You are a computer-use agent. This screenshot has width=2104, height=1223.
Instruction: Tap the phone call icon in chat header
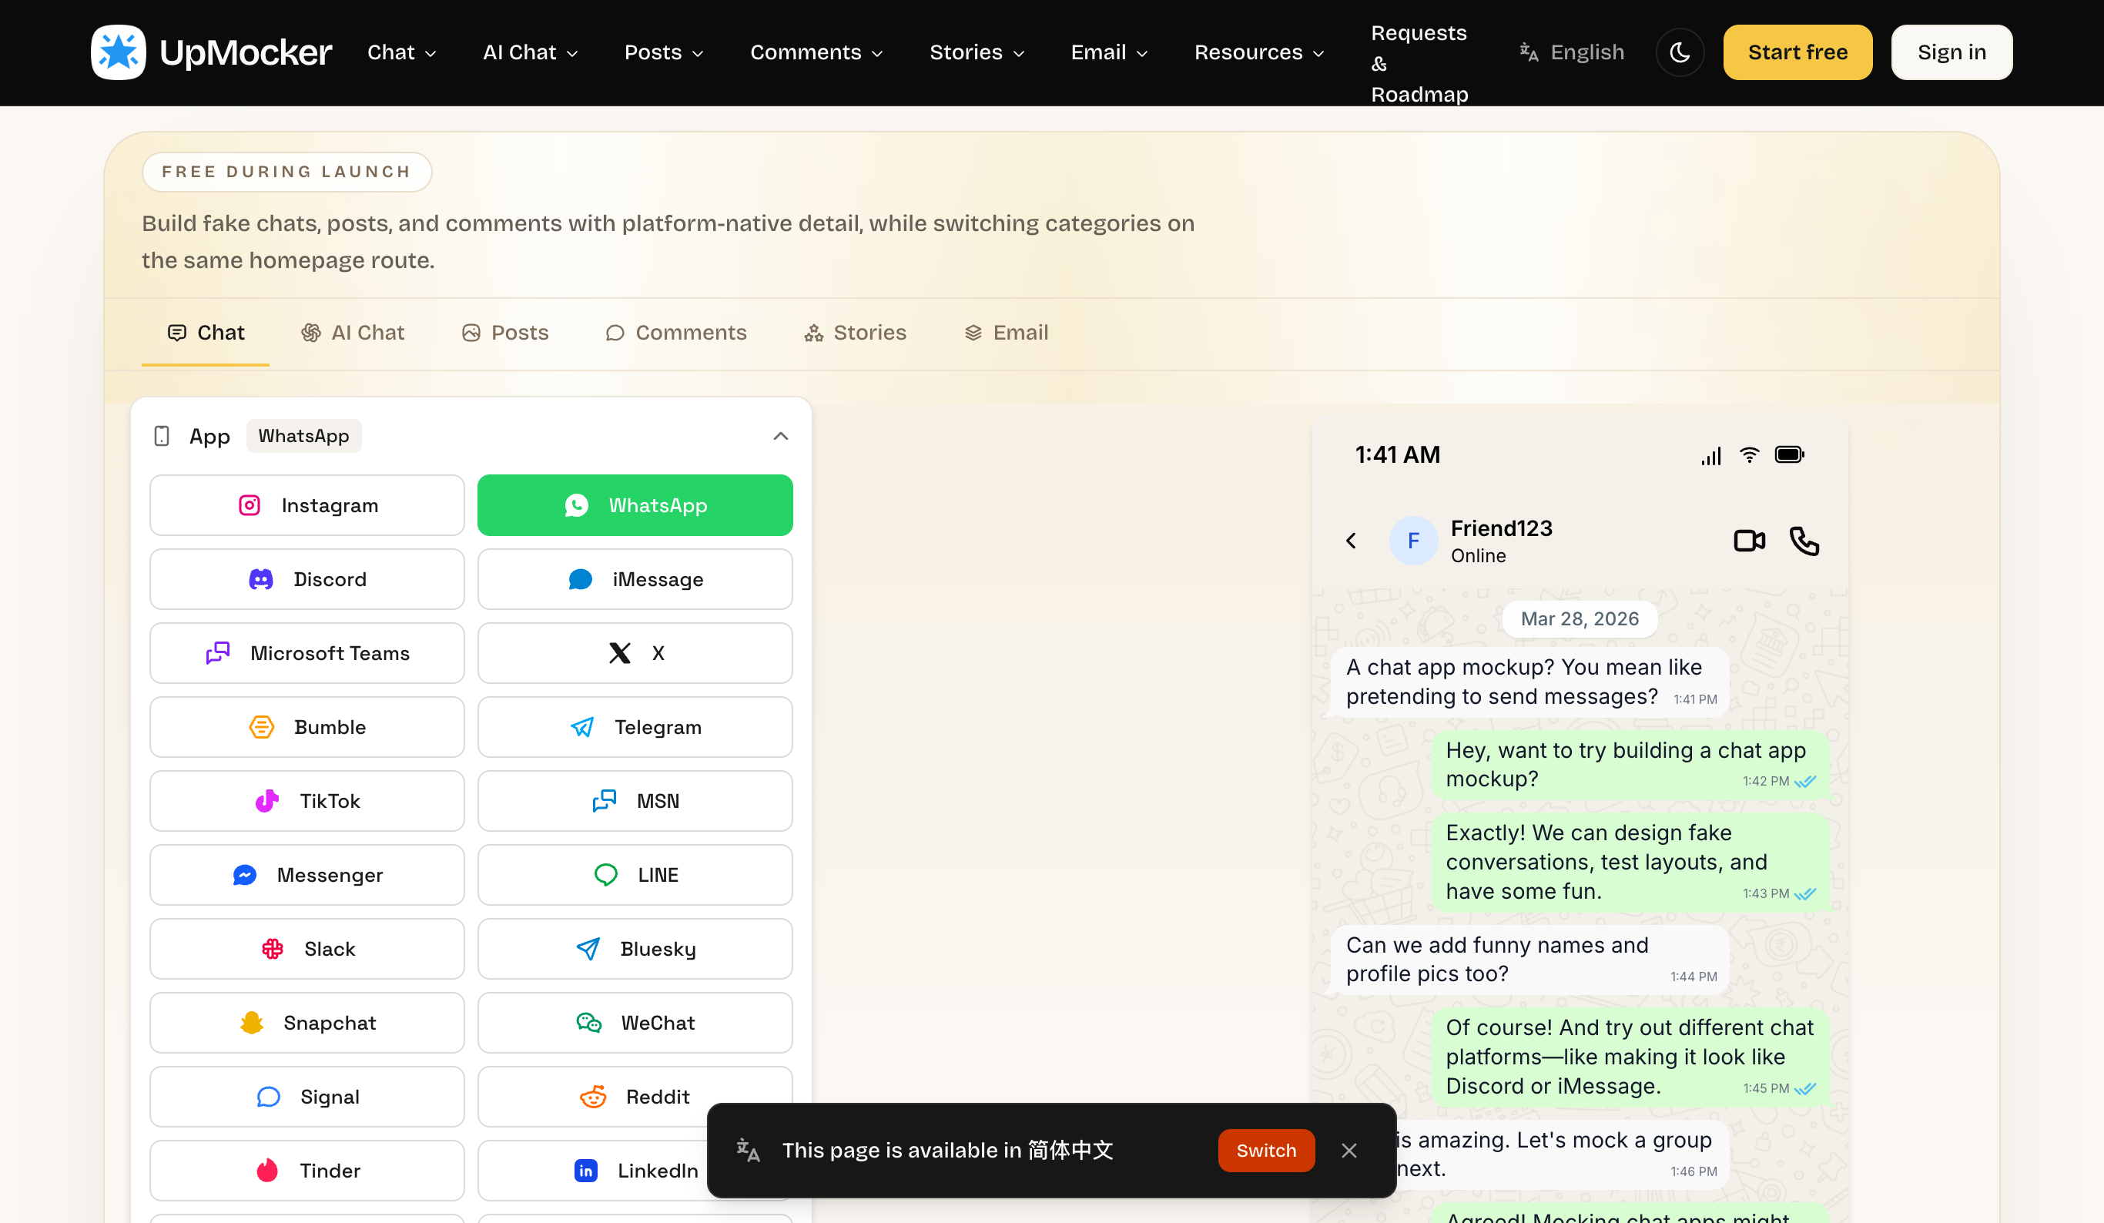(1804, 541)
